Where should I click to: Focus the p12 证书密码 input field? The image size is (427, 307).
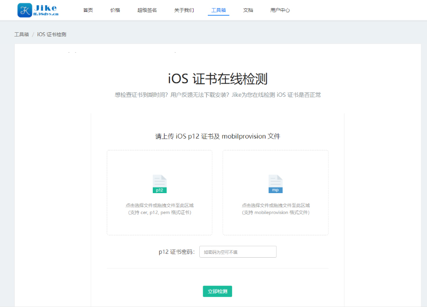point(238,251)
